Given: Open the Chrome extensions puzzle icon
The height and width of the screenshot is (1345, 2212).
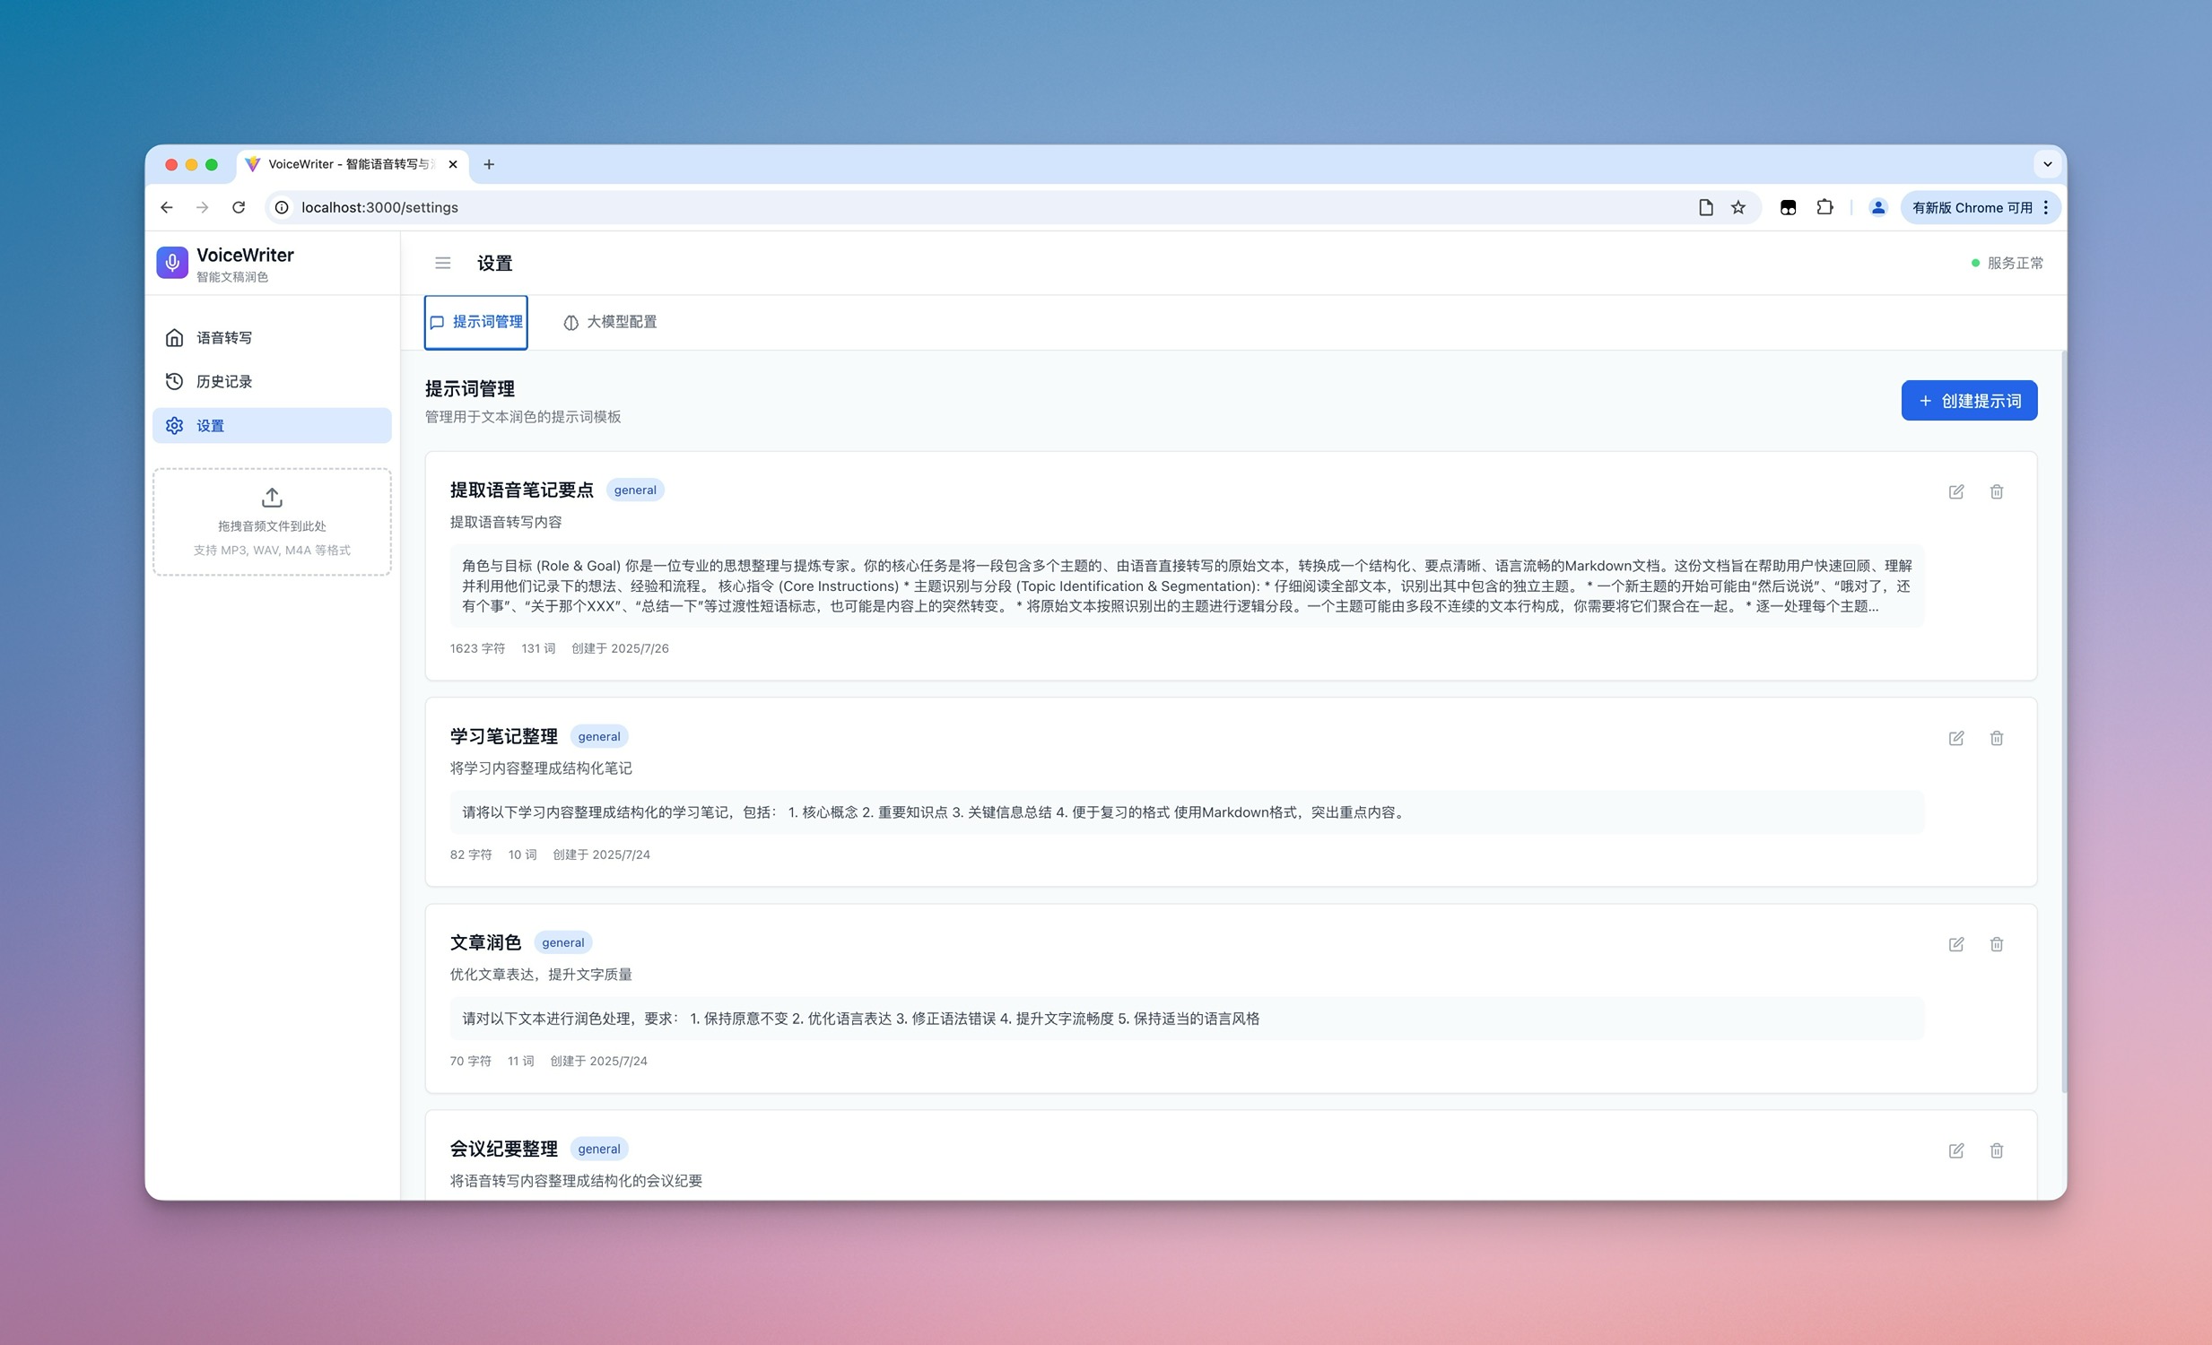Looking at the screenshot, I should [1824, 207].
